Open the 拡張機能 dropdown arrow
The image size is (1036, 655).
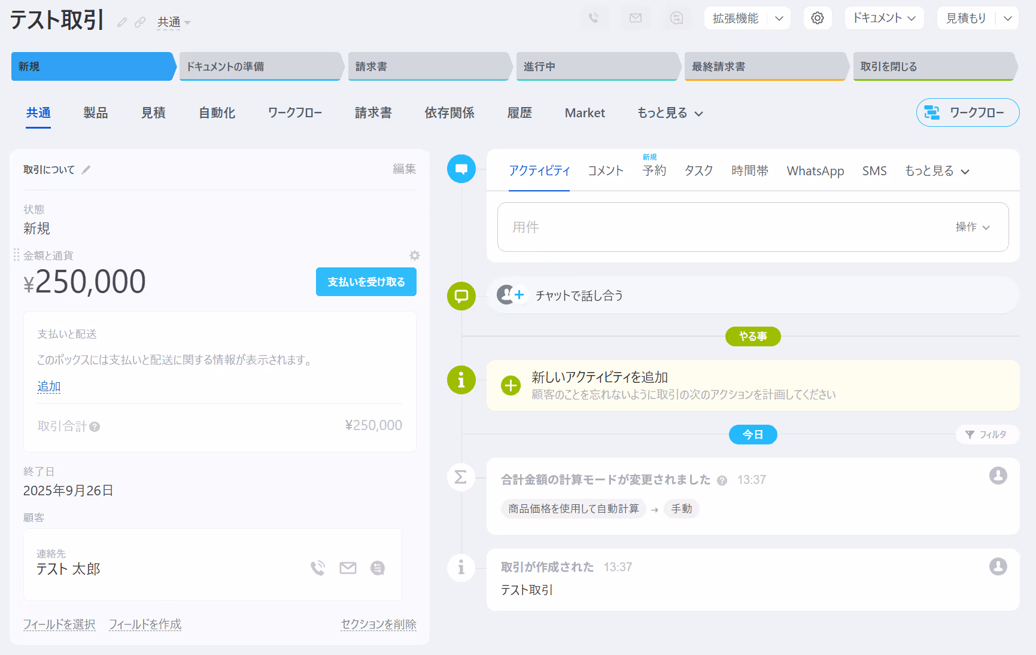point(779,18)
